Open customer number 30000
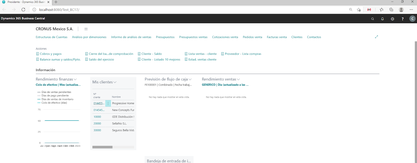The image size is (417, 163). [97, 130]
